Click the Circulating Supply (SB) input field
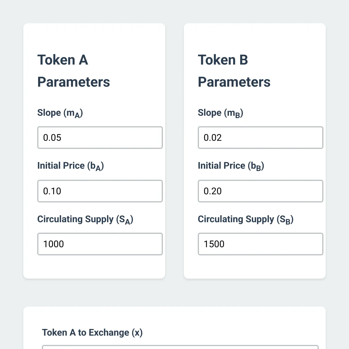 pyautogui.click(x=260, y=244)
